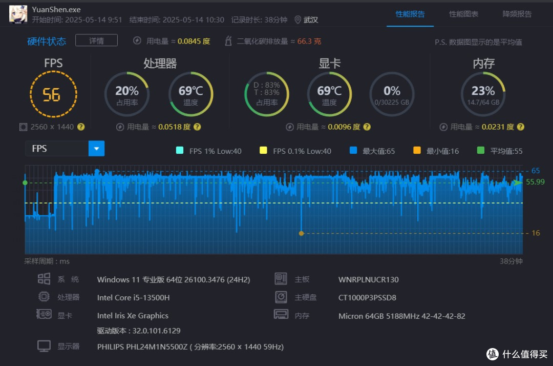
Task: Click the hard disk icon beside 主硬盘
Action: click(x=281, y=297)
